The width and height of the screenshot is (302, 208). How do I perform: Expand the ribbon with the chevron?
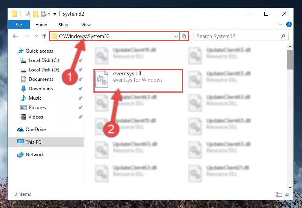coord(280,24)
